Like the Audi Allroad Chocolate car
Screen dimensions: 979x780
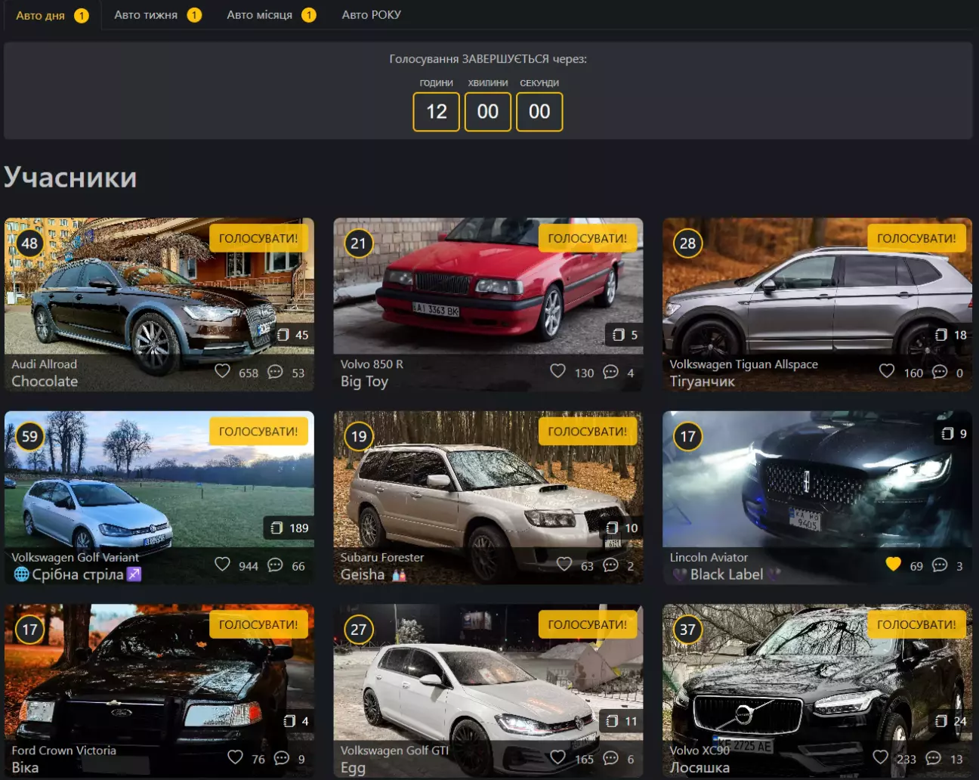click(222, 371)
